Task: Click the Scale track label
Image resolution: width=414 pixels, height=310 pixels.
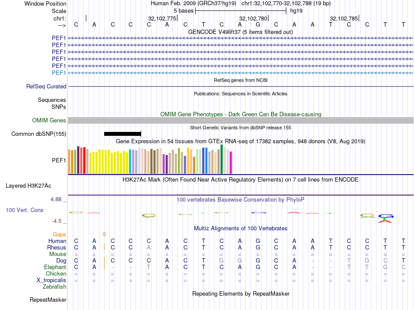Action: click(x=59, y=11)
